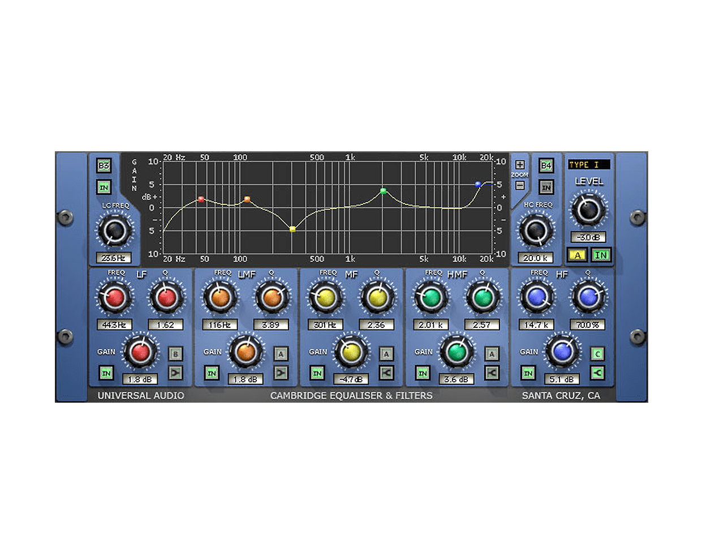The height and width of the screenshot is (555, 706).
Task: Click the LF Q 1.62 value field
Action: point(166,325)
